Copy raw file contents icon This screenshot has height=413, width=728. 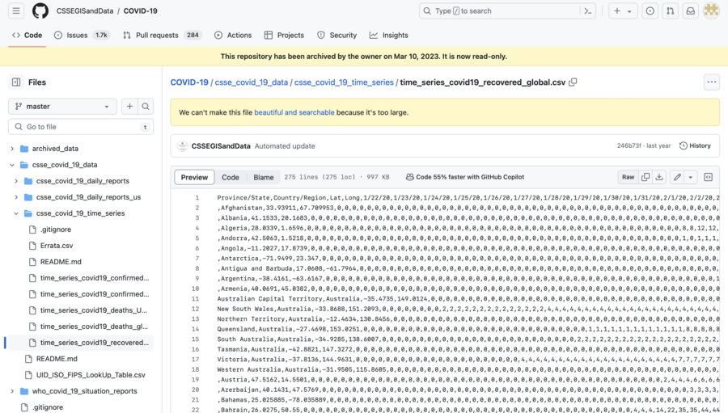[645, 177]
